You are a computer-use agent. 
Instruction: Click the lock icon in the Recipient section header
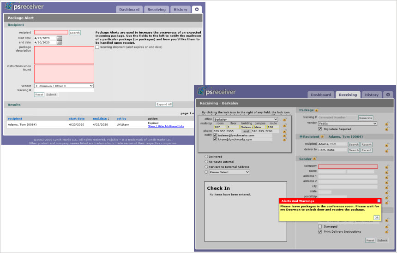pyautogui.click(x=322, y=136)
